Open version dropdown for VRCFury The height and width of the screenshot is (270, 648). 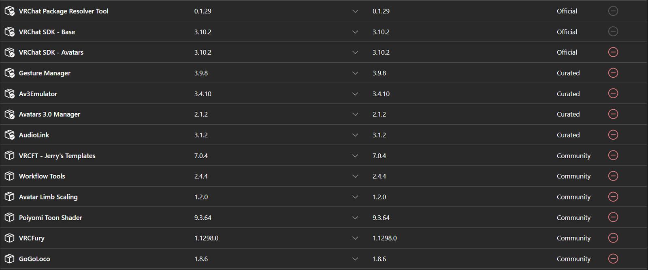355,238
